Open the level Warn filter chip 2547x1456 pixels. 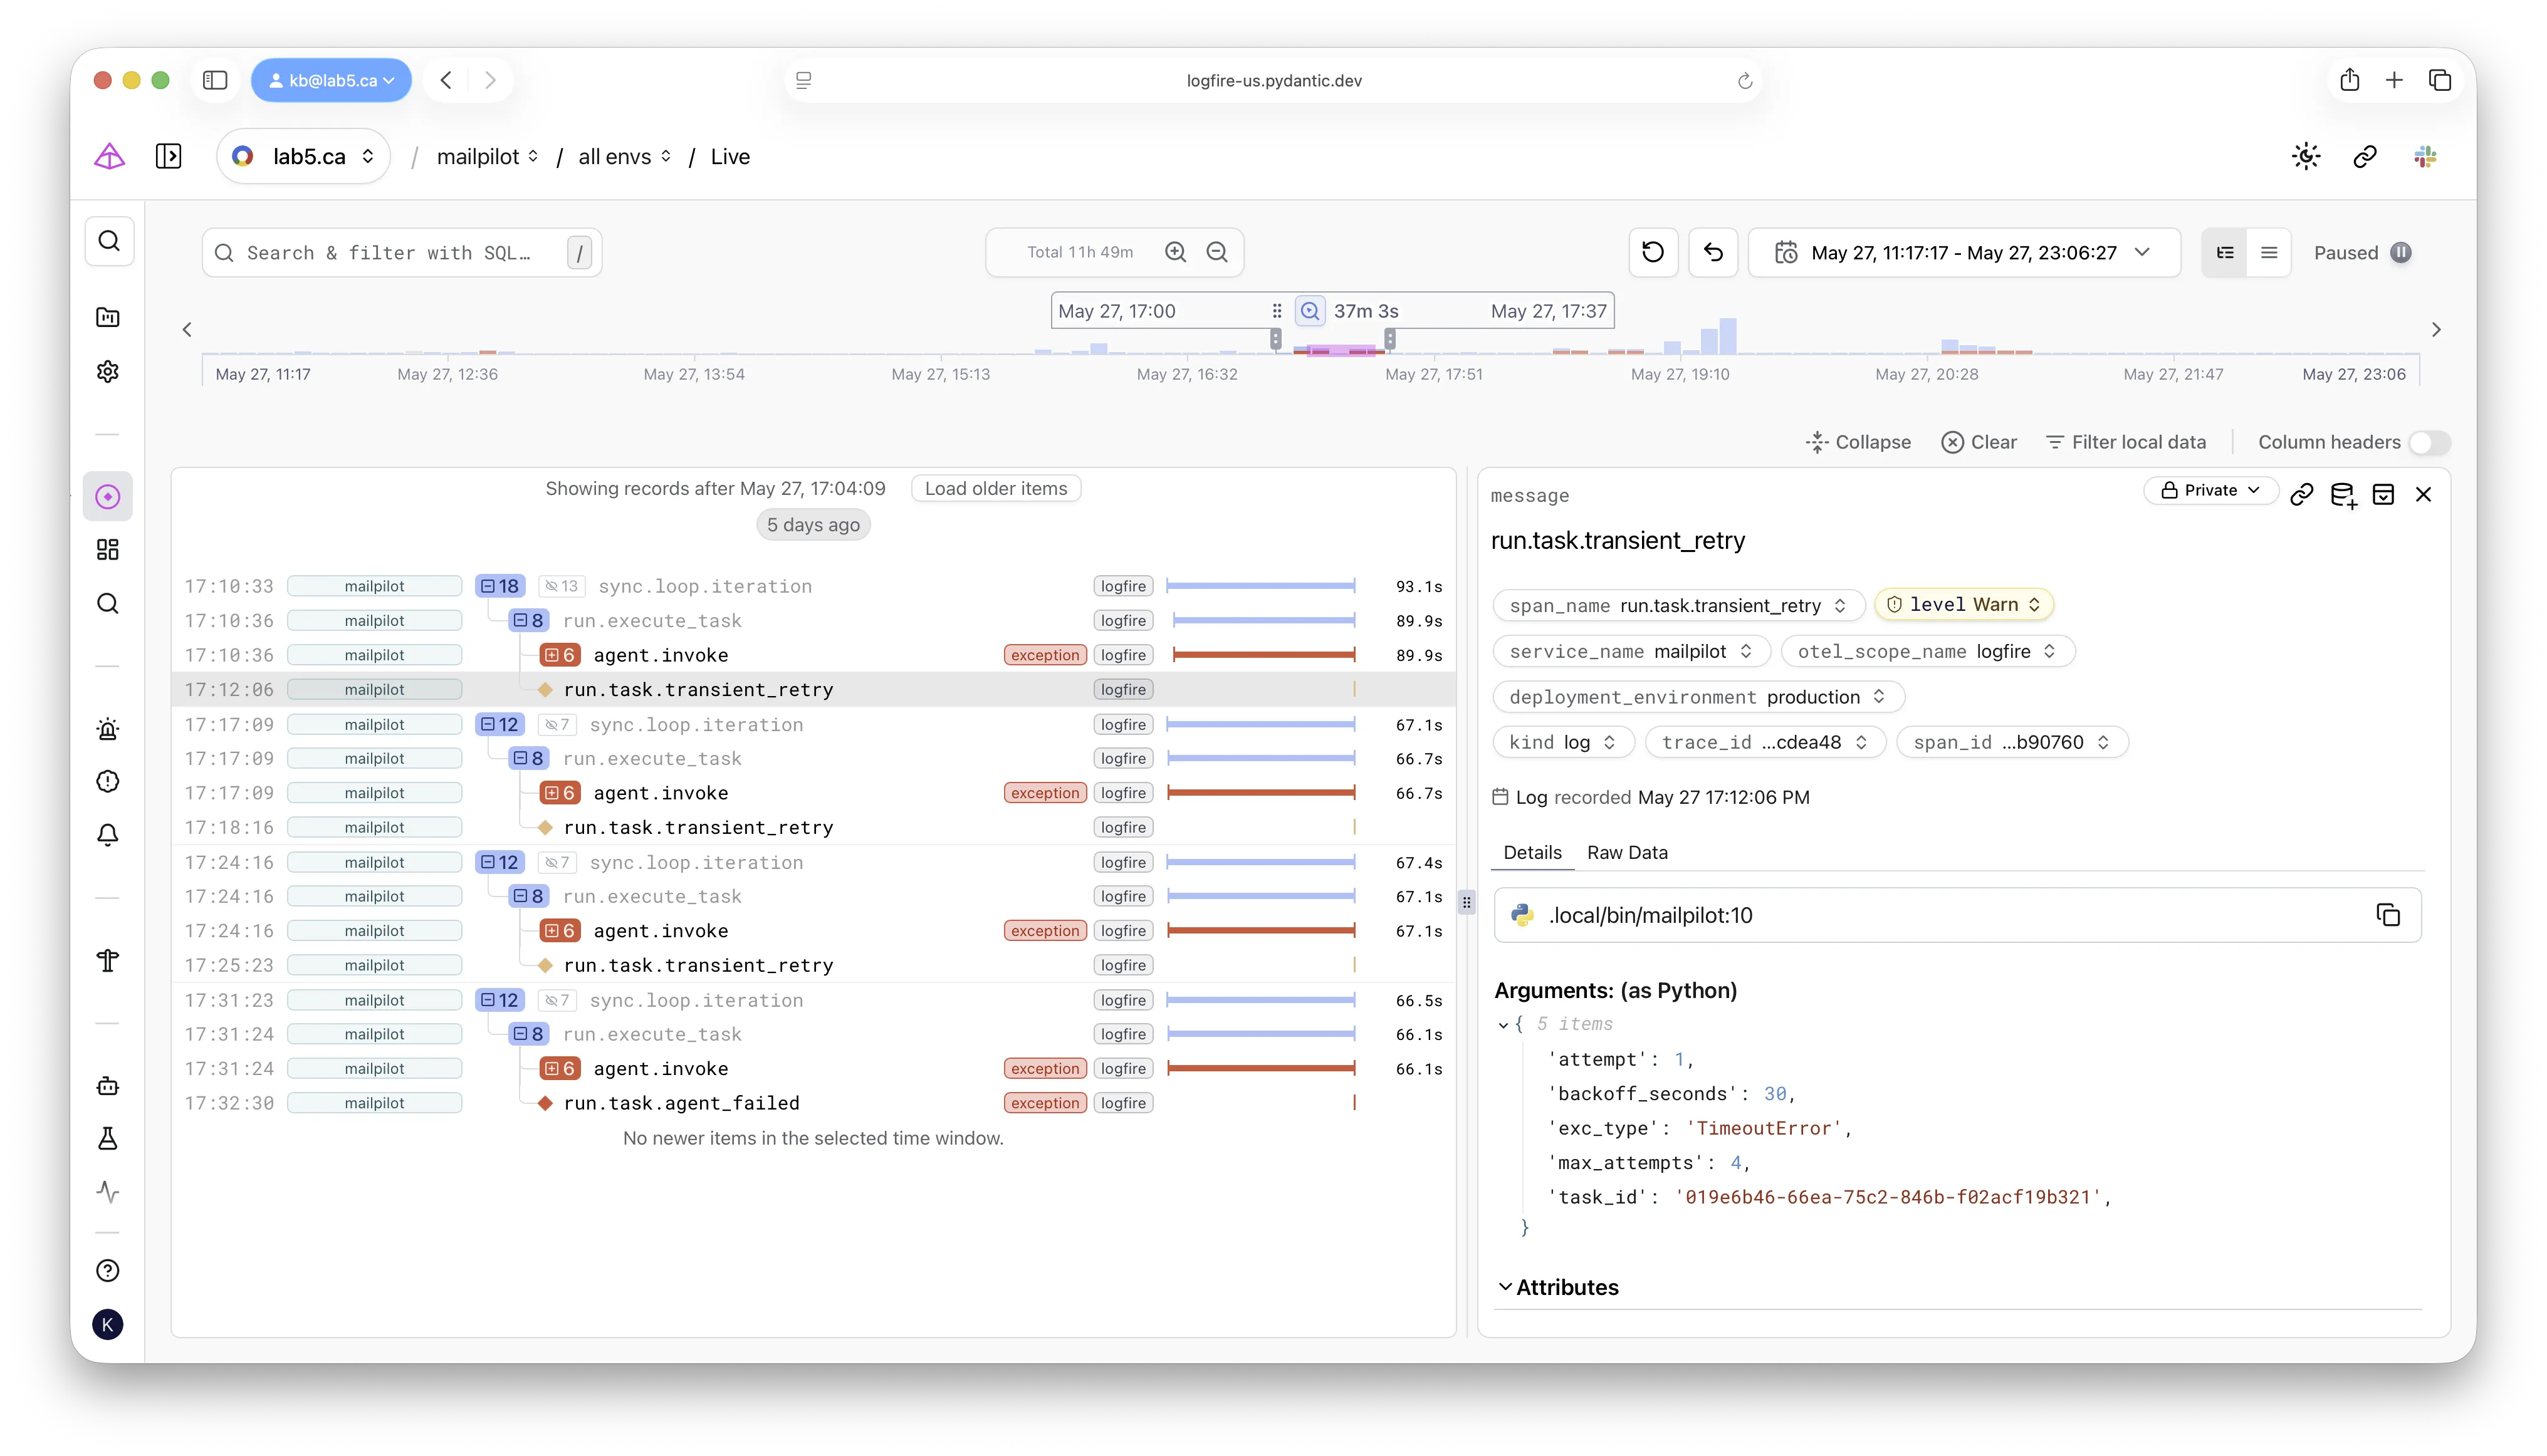pyautogui.click(x=1963, y=604)
